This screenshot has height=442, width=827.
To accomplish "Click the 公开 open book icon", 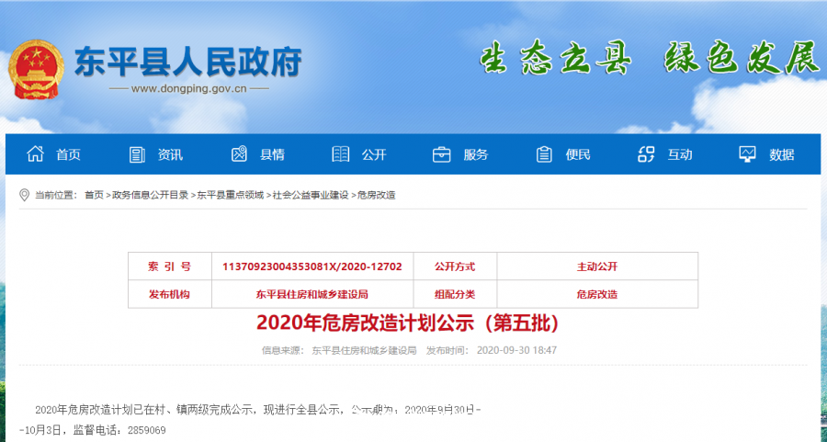I will 341,154.
